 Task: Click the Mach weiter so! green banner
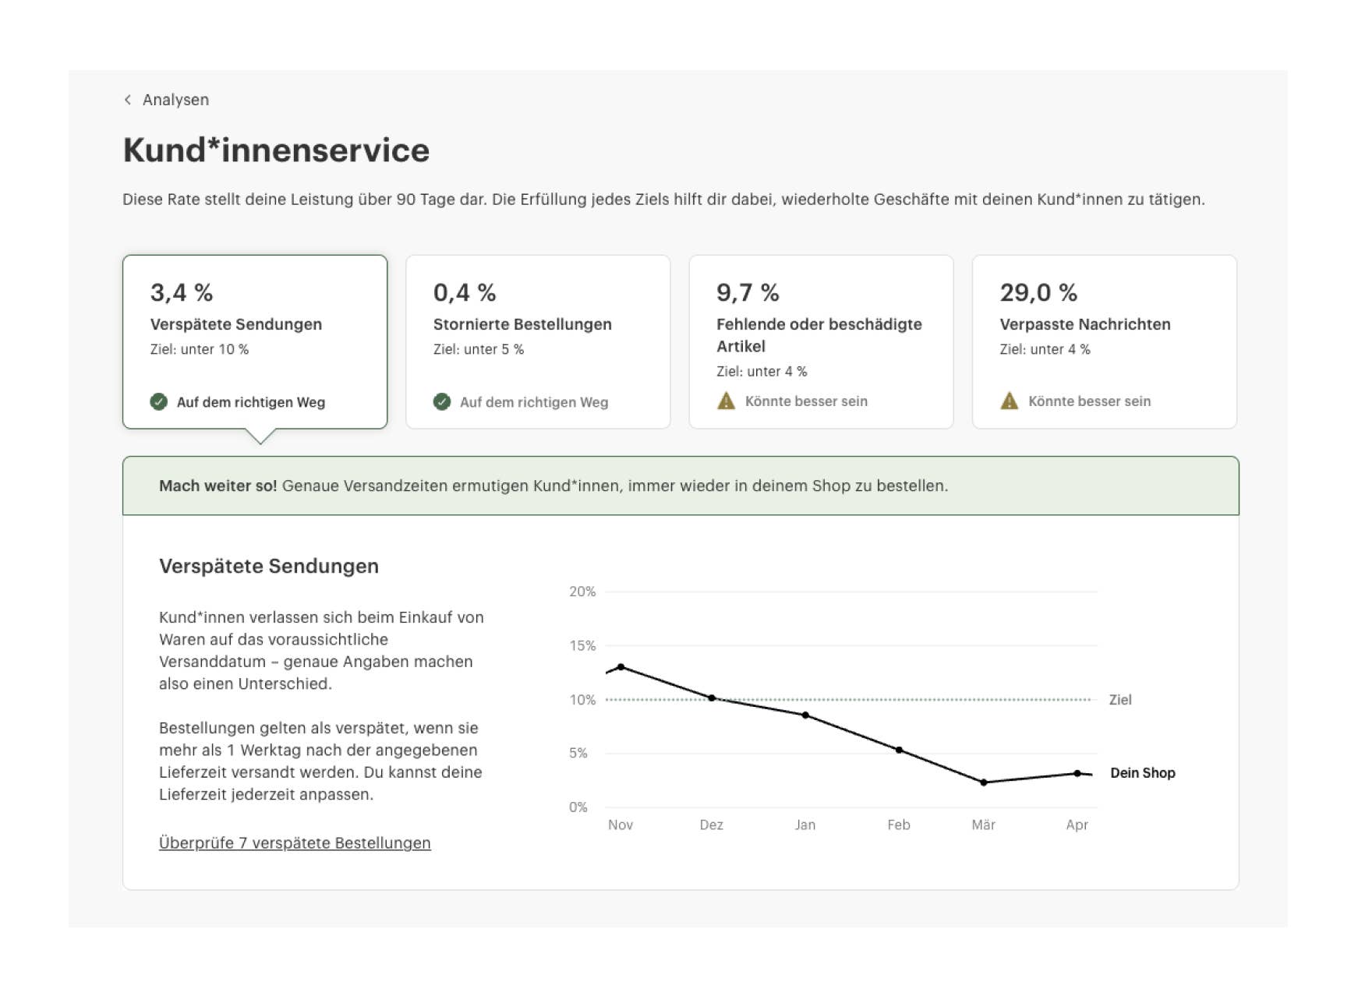click(680, 486)
